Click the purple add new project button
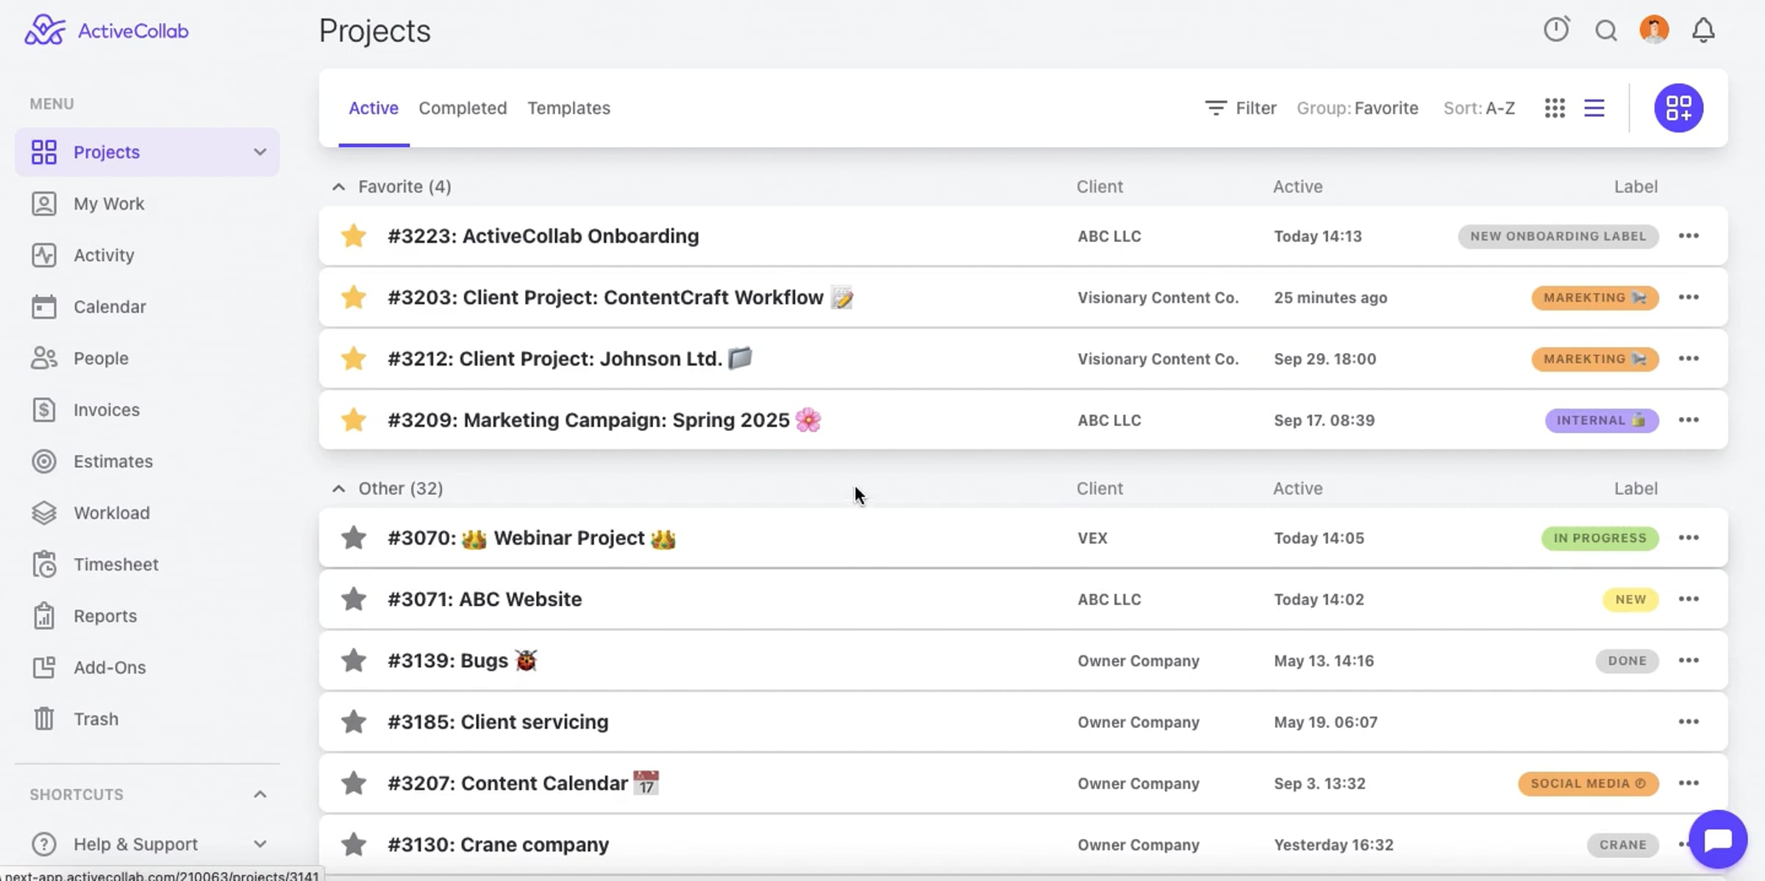The width and height of the screenshot is (1765, 881). point(1678,108)
